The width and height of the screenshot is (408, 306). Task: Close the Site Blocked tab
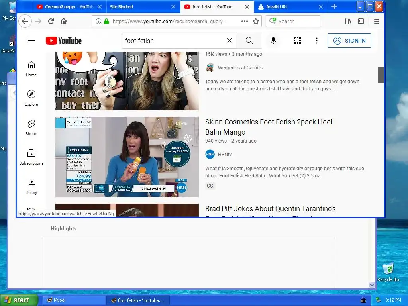(x=173, y=7)
